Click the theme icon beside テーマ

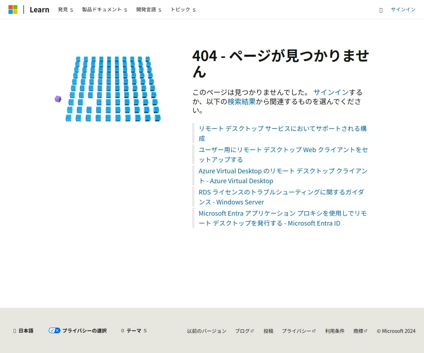click(x=123, y=331)
